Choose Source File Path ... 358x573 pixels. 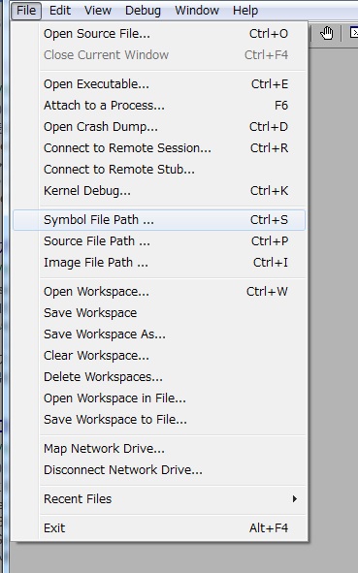pyautogui.click(x=159, y=241)
